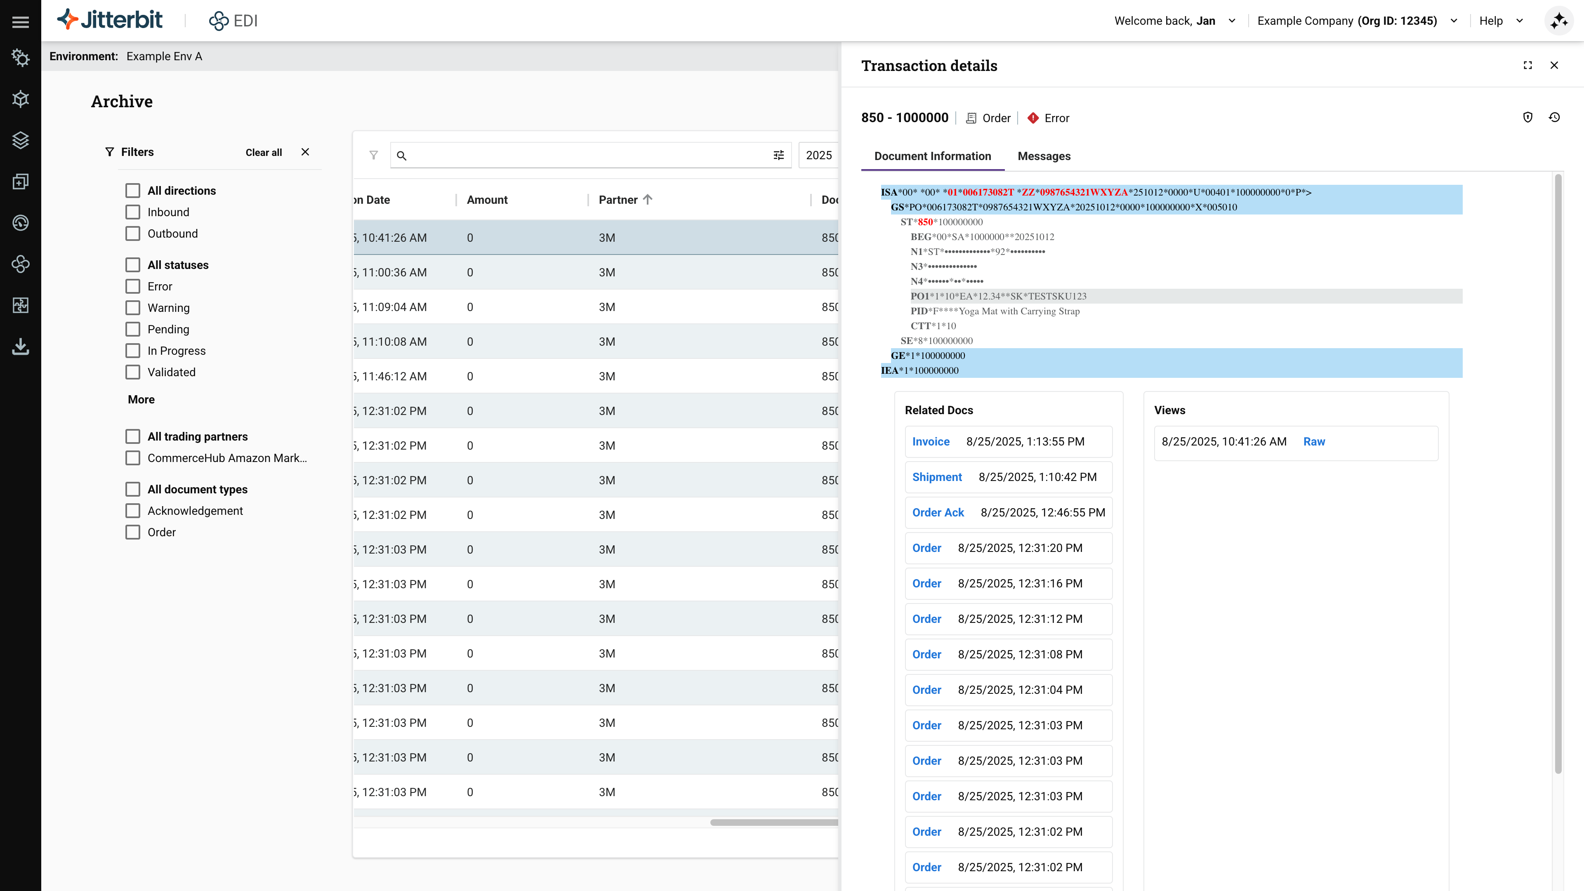Open the history icon in Transaction details
Viewport: 1584px width, 891px height.
coord(1554,117)
